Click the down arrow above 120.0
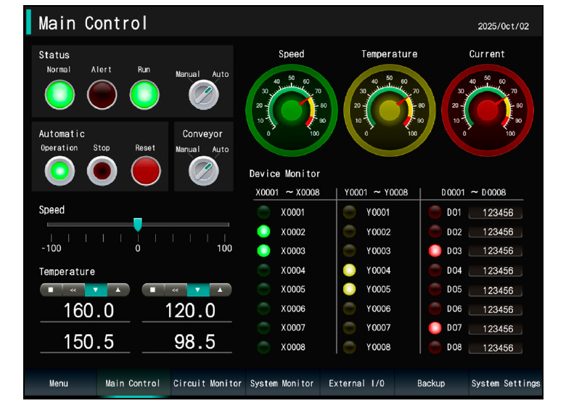Image resolution: width=566 pixels, height=406 pixels. point(197,290)
